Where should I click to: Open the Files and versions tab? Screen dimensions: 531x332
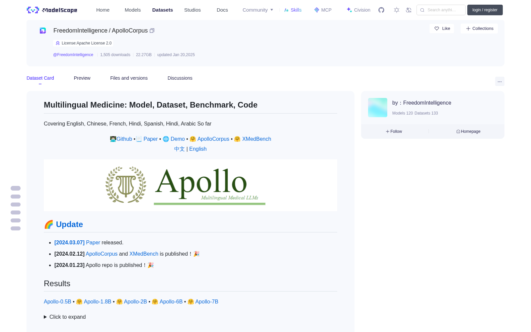point(129,78)
